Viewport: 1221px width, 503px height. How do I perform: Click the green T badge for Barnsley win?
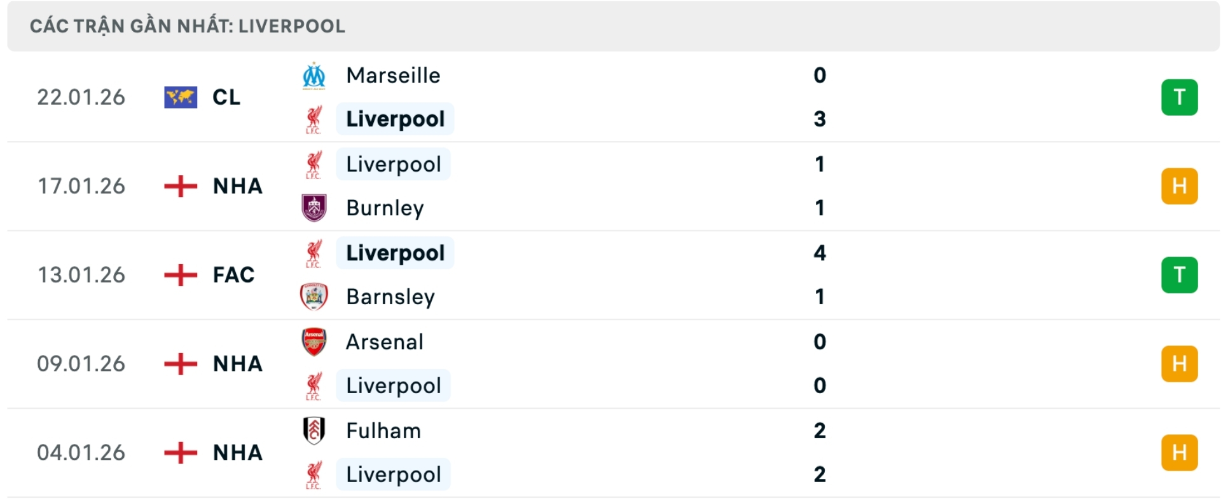tap(1180, 274)
